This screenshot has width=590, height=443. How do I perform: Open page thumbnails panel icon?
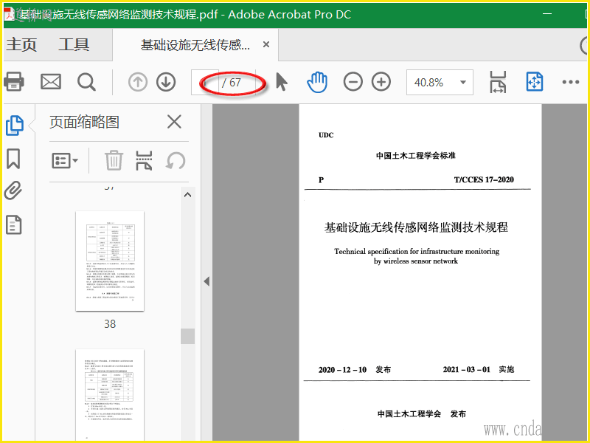(x=15, y=125)
